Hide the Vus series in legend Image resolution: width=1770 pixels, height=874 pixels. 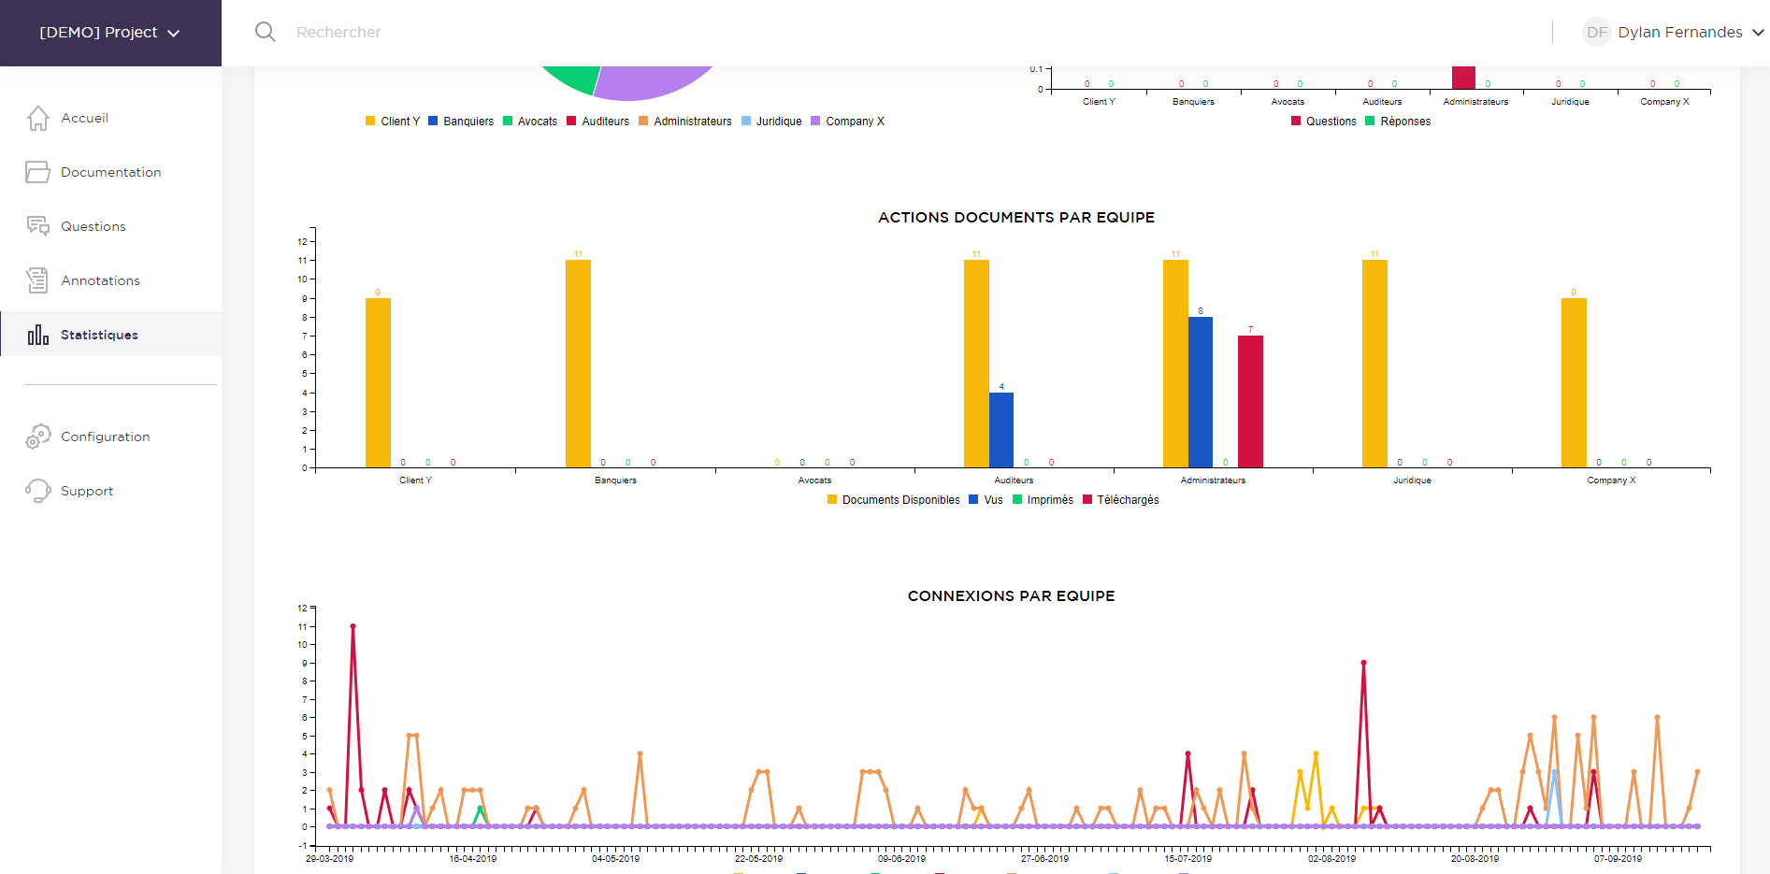click(x=992, y=500)
